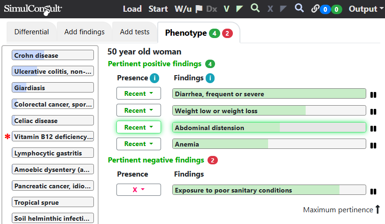
Task: Expand the Output menu dropdown
Action: click(x=366, y=9)
